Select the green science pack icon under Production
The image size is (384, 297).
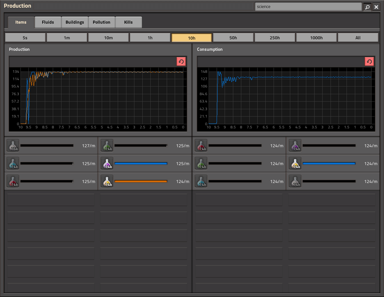[107, 146]
